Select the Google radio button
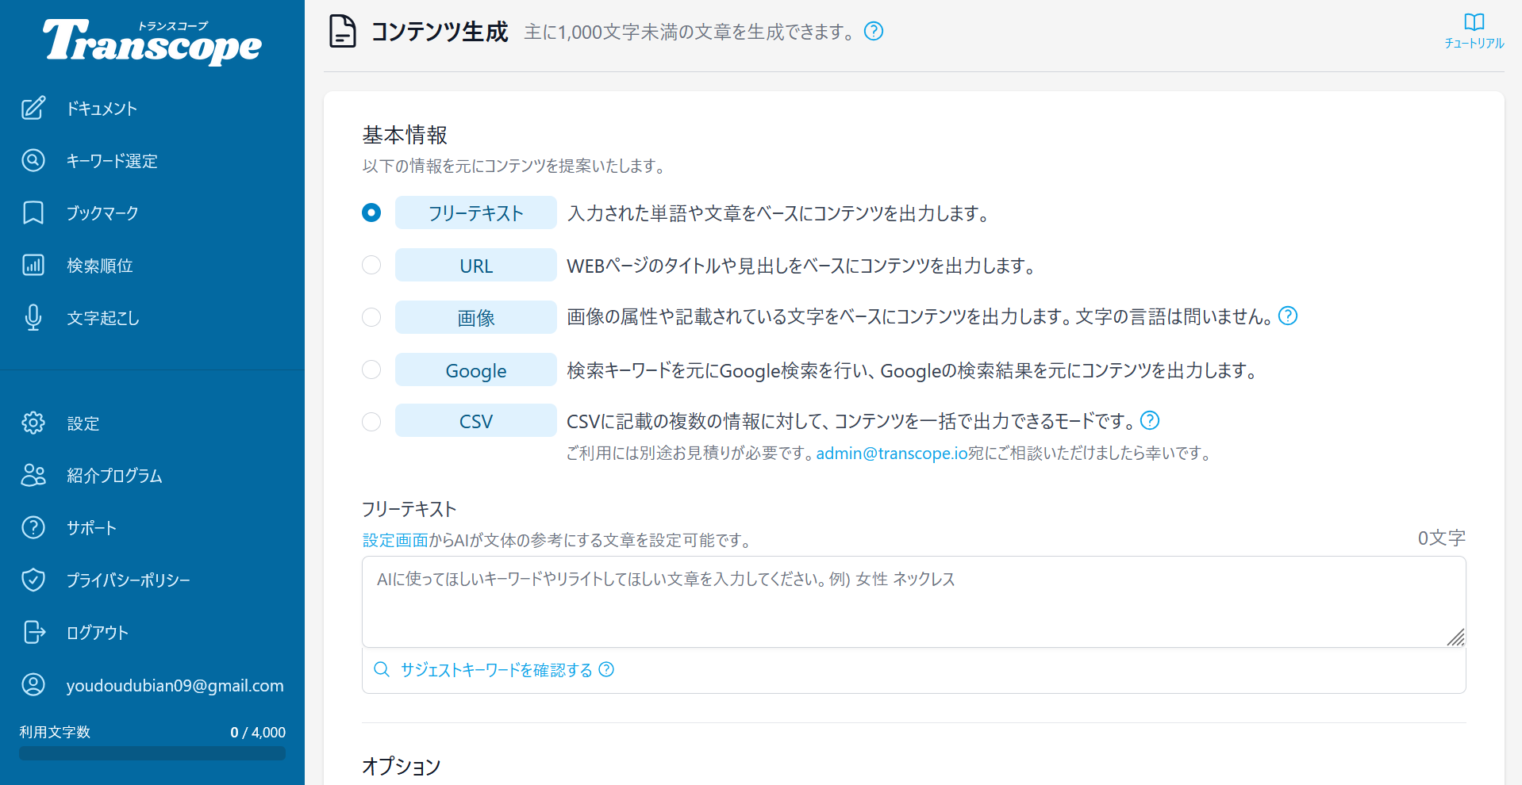The height and width of the screenshot is (785, 1522). pos(371,370)
